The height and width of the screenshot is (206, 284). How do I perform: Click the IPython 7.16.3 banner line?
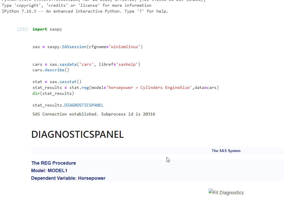click(x=85, y=11)
